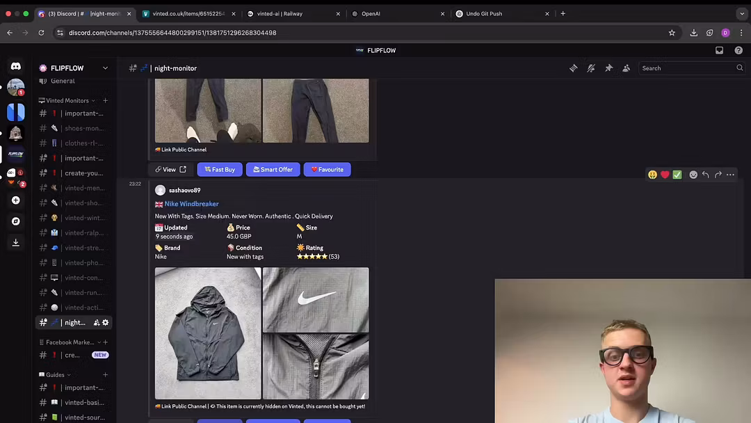The height and width of the screenshot is (423, 751).
Task: Click Add a Server plus button
Action: (15, 200)
